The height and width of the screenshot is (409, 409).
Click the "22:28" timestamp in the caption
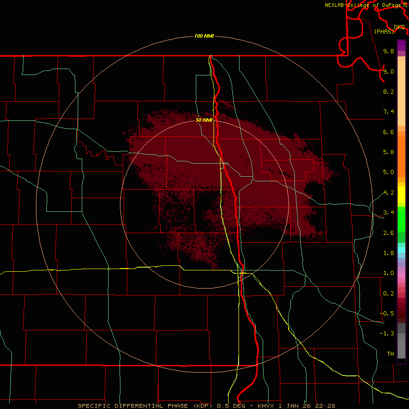pos(325,406)
